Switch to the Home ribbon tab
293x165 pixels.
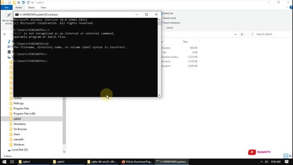[x=19, y=7]
